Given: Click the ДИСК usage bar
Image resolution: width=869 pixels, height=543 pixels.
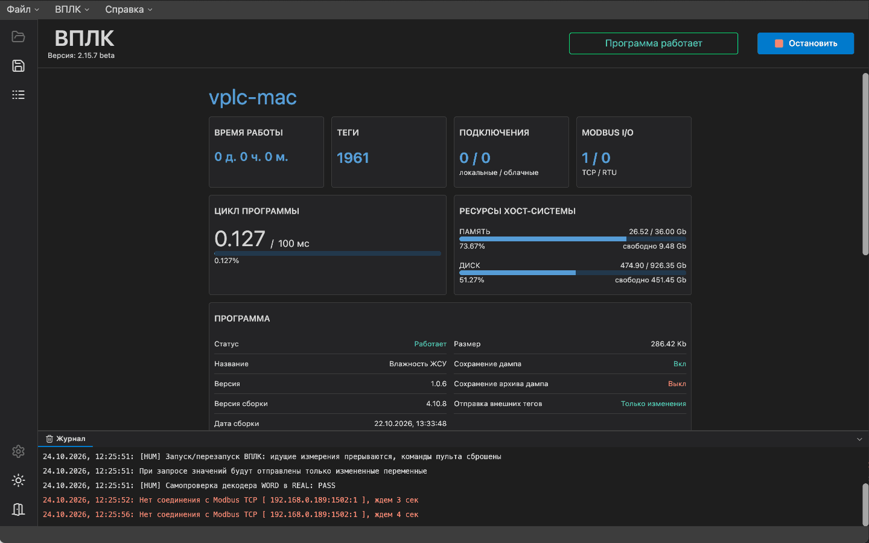Looking at the screenshot, I should [x=573, y=273].
